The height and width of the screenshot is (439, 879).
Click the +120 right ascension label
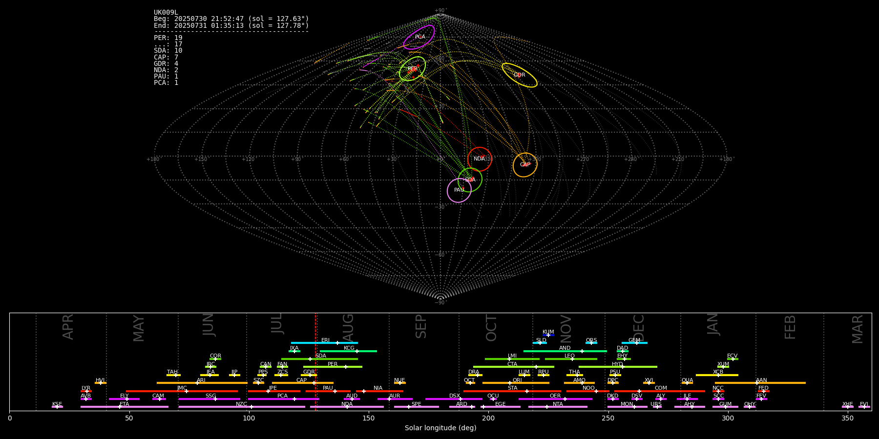pos(248,159)
